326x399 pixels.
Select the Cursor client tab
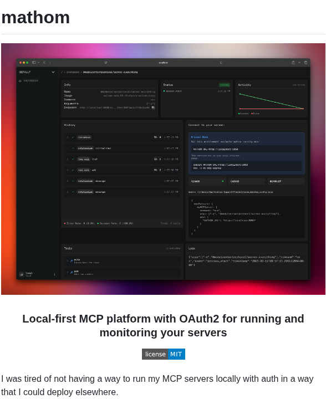click(247, 181)
